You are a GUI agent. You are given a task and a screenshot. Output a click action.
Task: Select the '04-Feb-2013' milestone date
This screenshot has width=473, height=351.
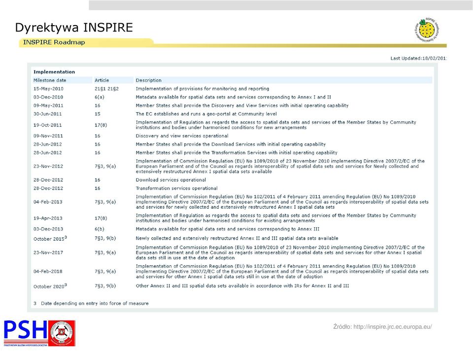pyautogui.click(x=48, y=202)
